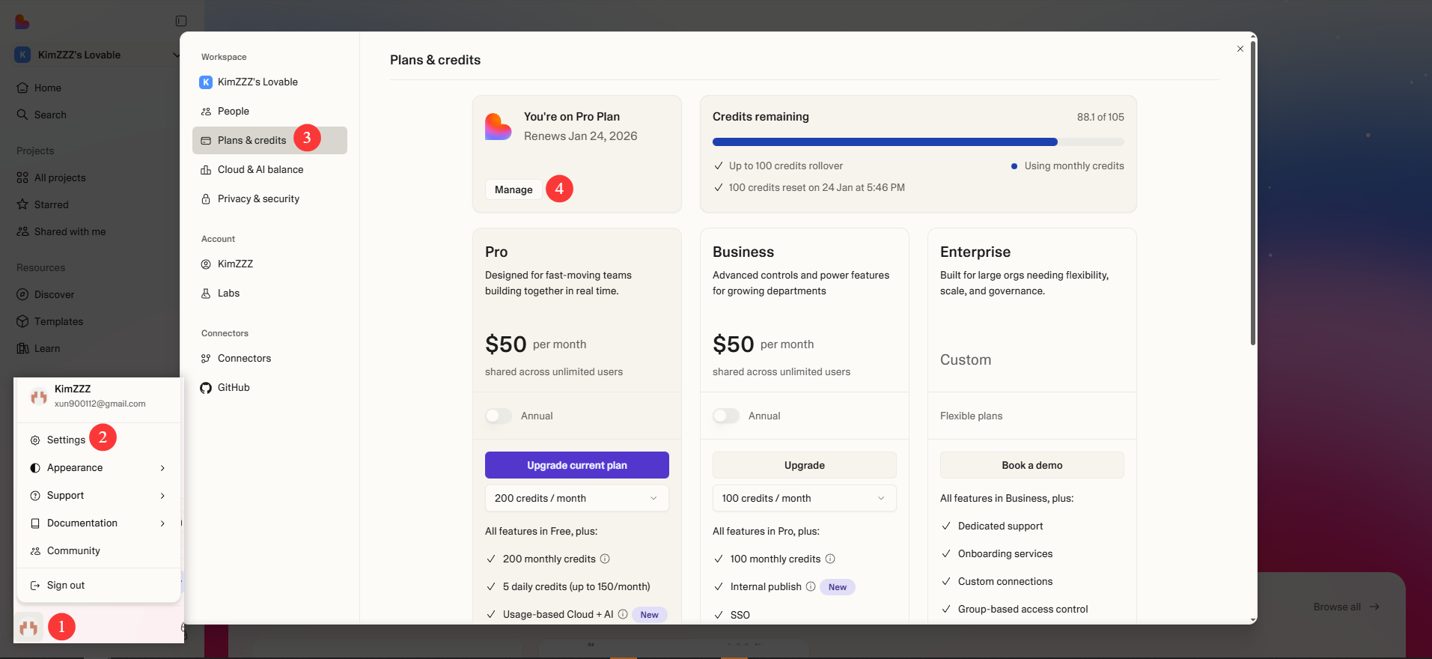
Task: Click the '88.1 of 105' credits text
Action: tap(1100, 117)
